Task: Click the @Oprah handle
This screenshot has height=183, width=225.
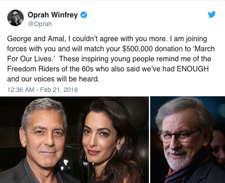Action: [x=39, y=24]
